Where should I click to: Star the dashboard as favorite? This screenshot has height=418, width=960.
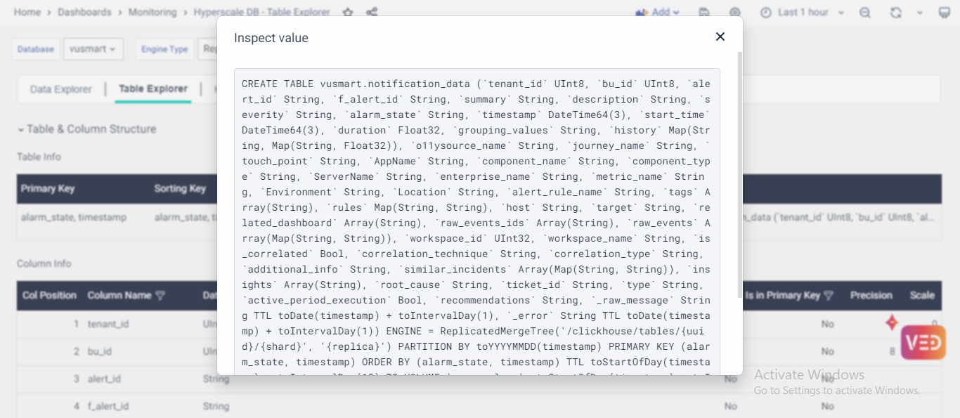348,13
